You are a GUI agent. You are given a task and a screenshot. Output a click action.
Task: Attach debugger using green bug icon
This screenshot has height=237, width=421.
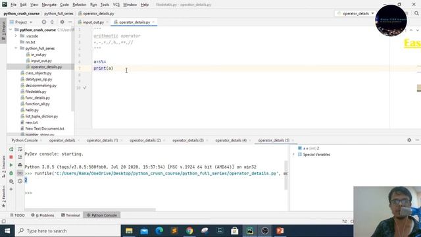(x=11, y=173)
